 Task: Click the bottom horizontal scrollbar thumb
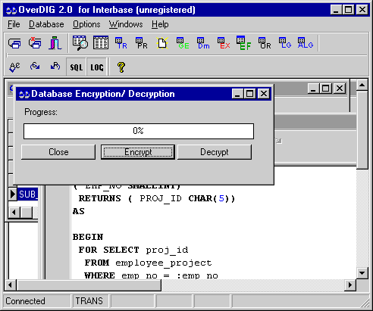pos(89,285)
